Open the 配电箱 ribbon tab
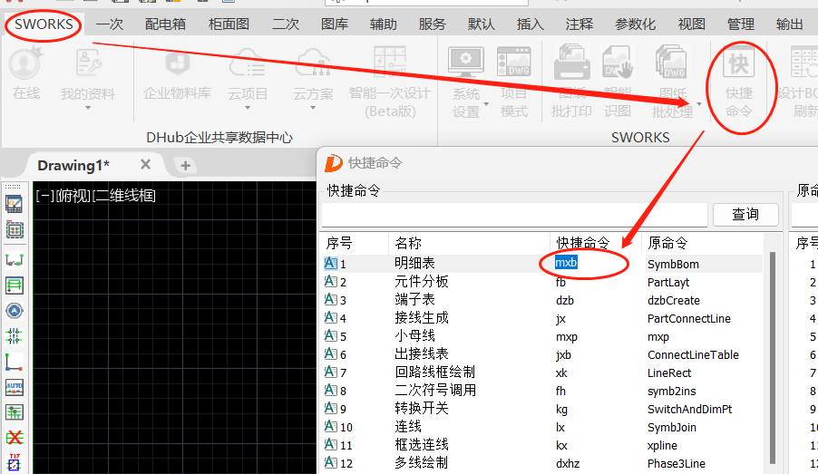The width and height of the screenshot is (818, 474). (165, 24)
